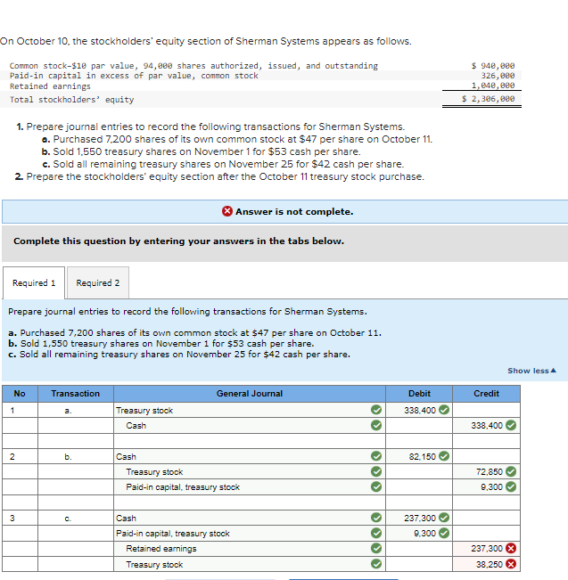
Task: Click the '326,000' paid-in capital value
Action: [498, 76]
